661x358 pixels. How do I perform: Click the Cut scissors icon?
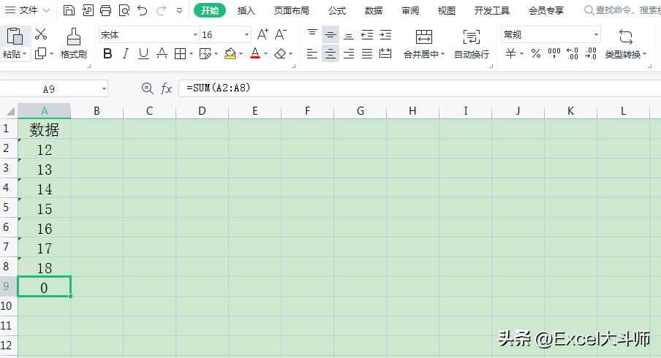coord(41,34)
